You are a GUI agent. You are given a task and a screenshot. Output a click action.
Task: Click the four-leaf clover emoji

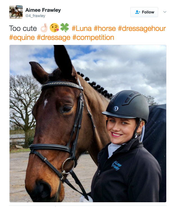tap(65, 28)
